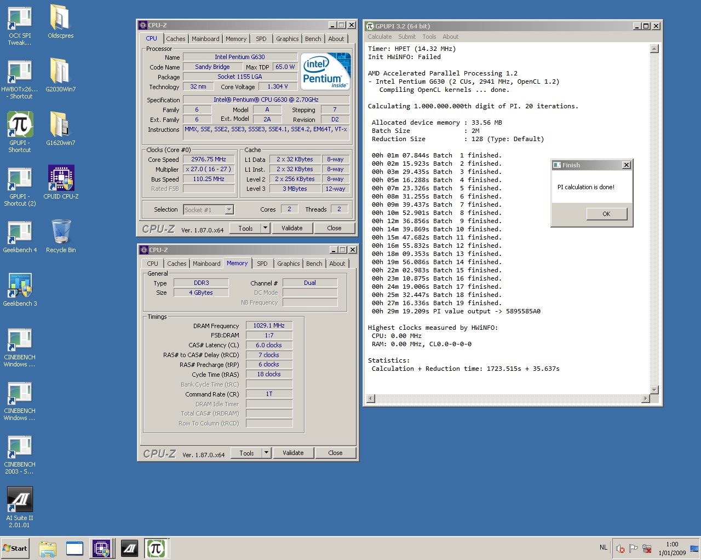This screenshot has height=560, width=701.
Task: Launch GPUPI Shortcut (2) icon
Action: (x=20, y=186)
